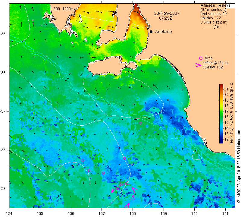This screenshot has height=217, width=241.
Task: Select the Argo float circle on the white contour near 138°E
Action: 124,159
